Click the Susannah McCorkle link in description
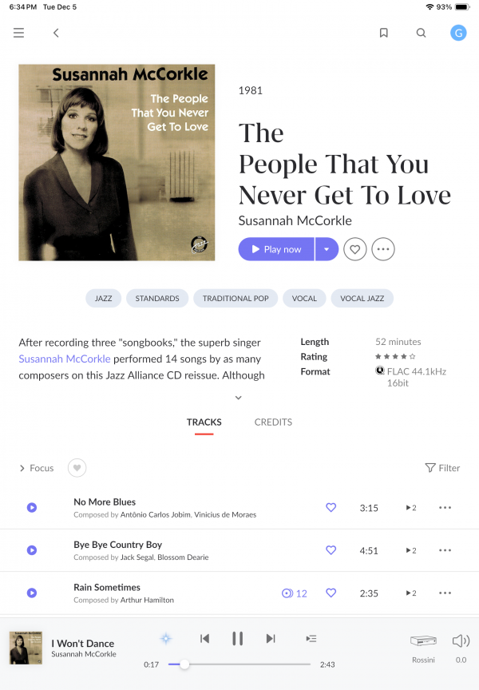Image resolution: width=479 pixels, height=690 pixels. coord(65,359)
